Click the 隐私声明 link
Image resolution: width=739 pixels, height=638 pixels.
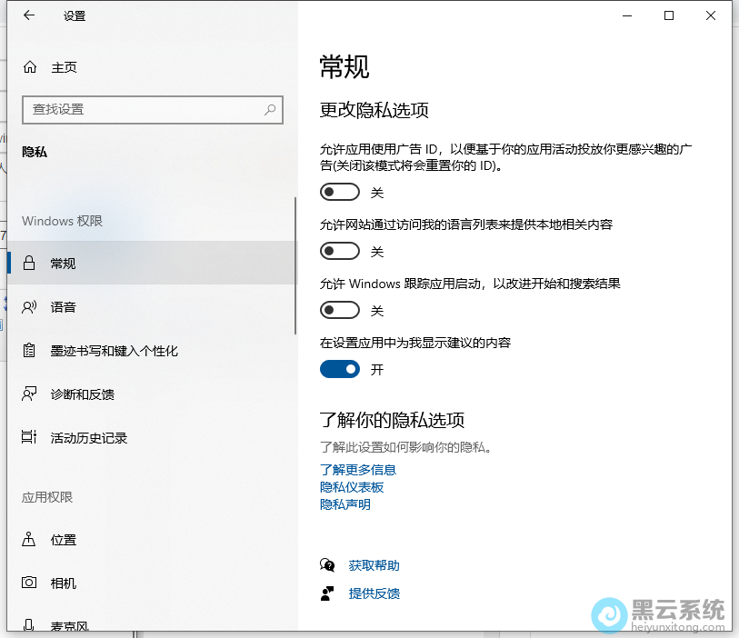tap(345, 504)
